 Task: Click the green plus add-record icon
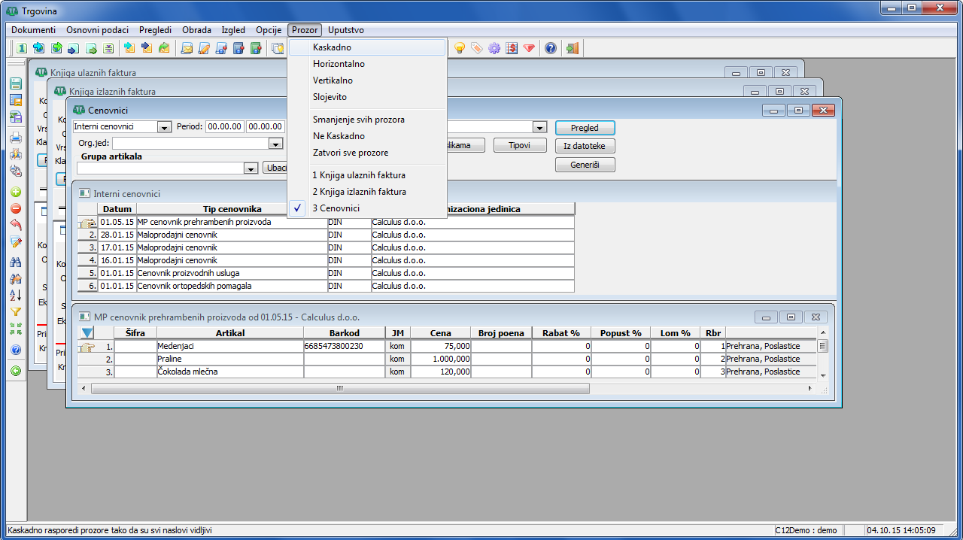coord(16,193)
